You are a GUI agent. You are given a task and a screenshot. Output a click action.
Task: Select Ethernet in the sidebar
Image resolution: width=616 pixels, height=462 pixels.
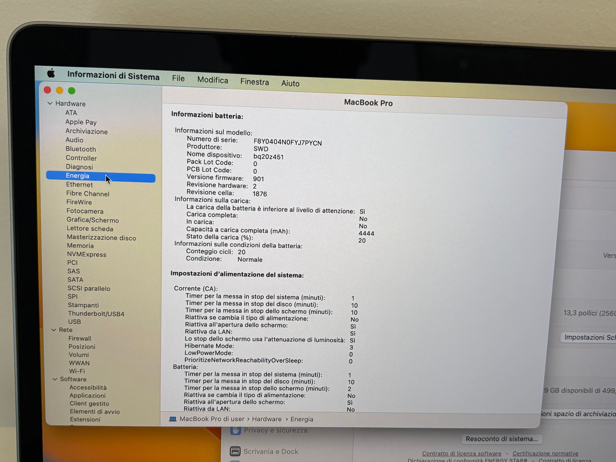[x=79, y=185]
